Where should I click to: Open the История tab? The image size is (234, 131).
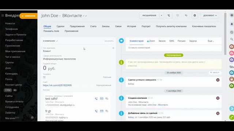[x=132, y=26]
